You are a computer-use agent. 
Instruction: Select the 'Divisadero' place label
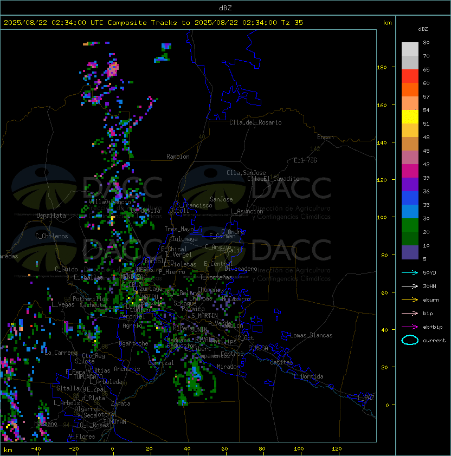[x=241, y=269]
